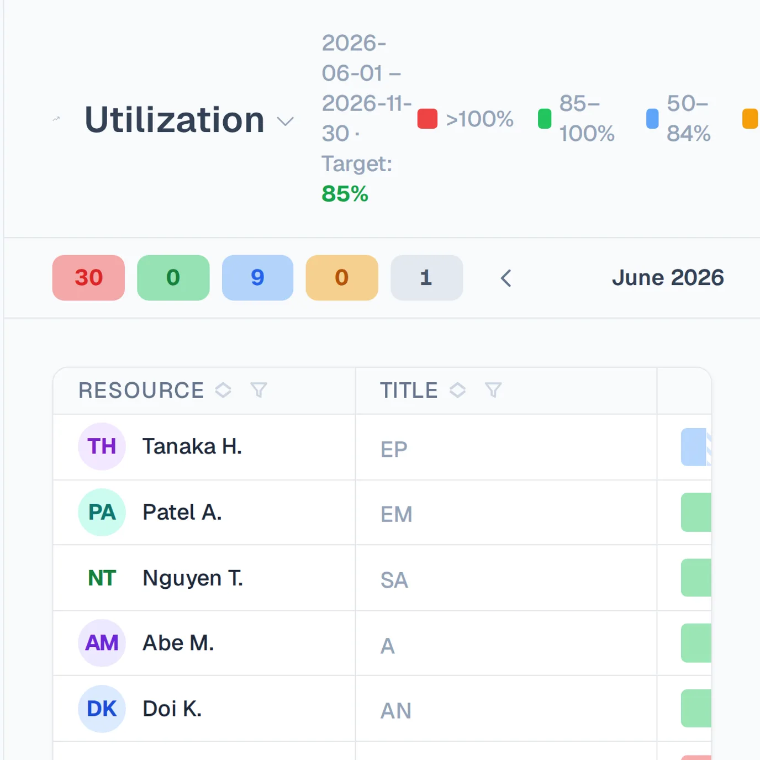Image resolution: width=760 pixels, height=760 pixels.
Task: Open the Utilization view dropdown chevron
Action: (x=285, y=122)
